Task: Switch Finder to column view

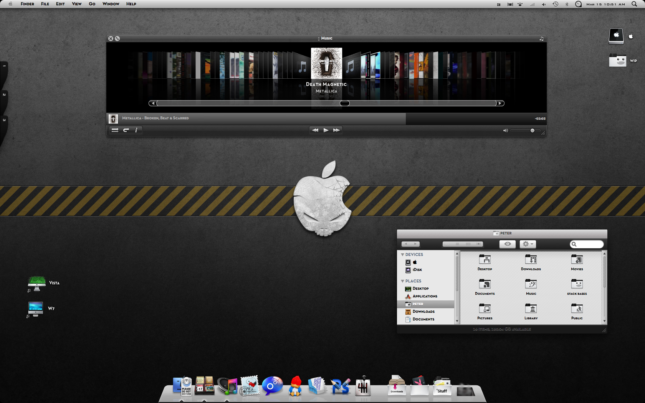Action: (468, 244)
